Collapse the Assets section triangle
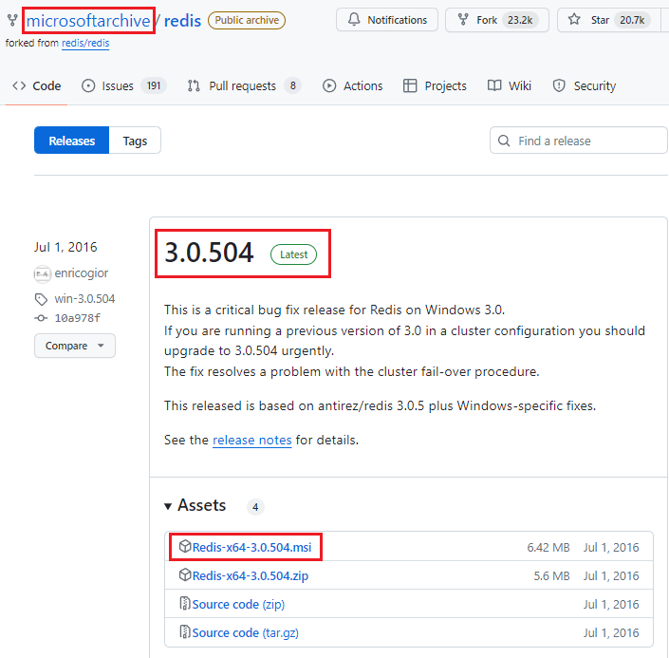 coord(168,506)
